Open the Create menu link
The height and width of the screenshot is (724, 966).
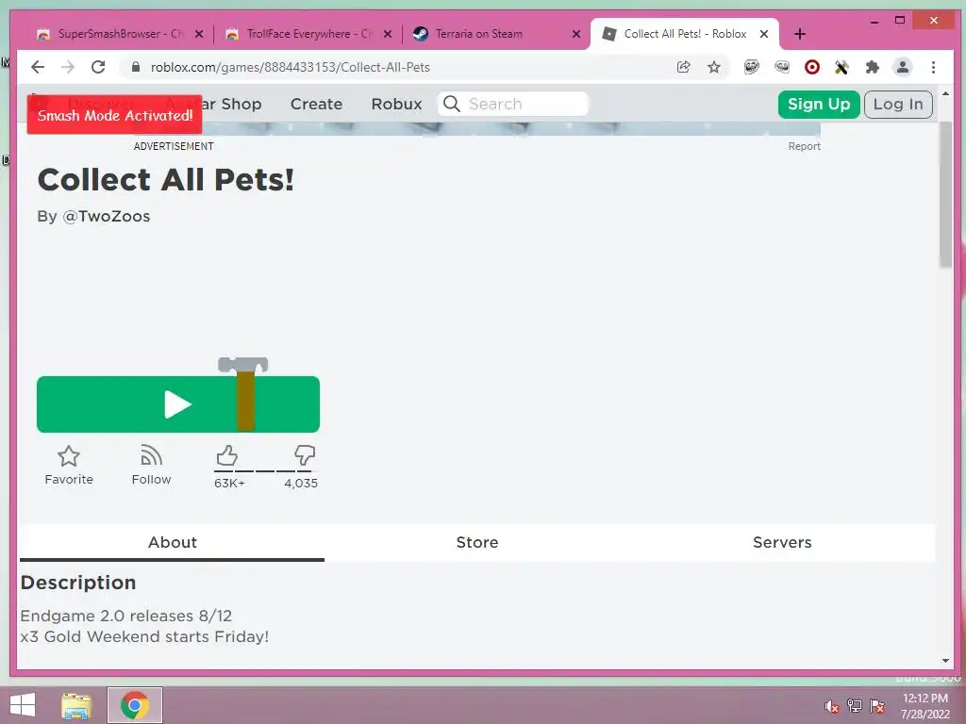[x=316, y=104]
